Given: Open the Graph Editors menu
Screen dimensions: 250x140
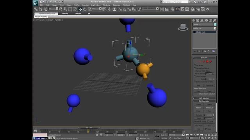Looking at the screenshot, I should 96,5.
